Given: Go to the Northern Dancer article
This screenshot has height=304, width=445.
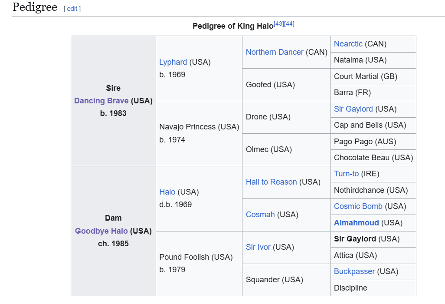Looking at the screenshot, I should 275,52.
